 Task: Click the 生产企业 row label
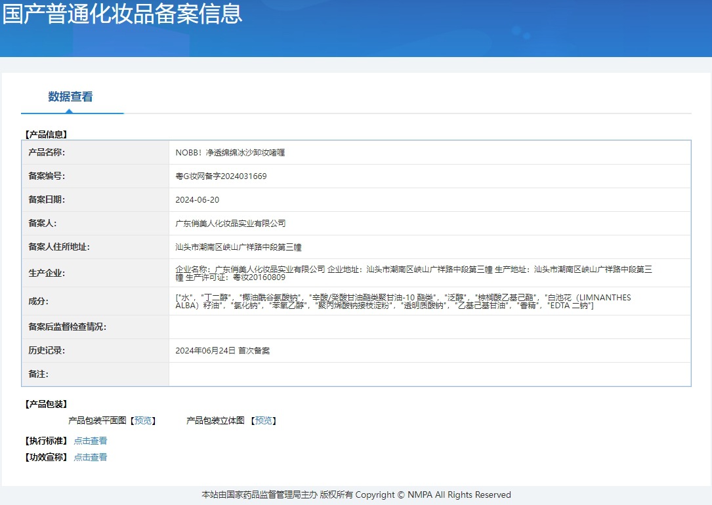click(47, 273)
